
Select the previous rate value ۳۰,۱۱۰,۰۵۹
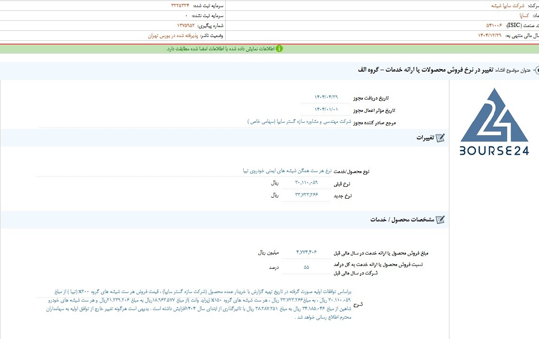306,183
